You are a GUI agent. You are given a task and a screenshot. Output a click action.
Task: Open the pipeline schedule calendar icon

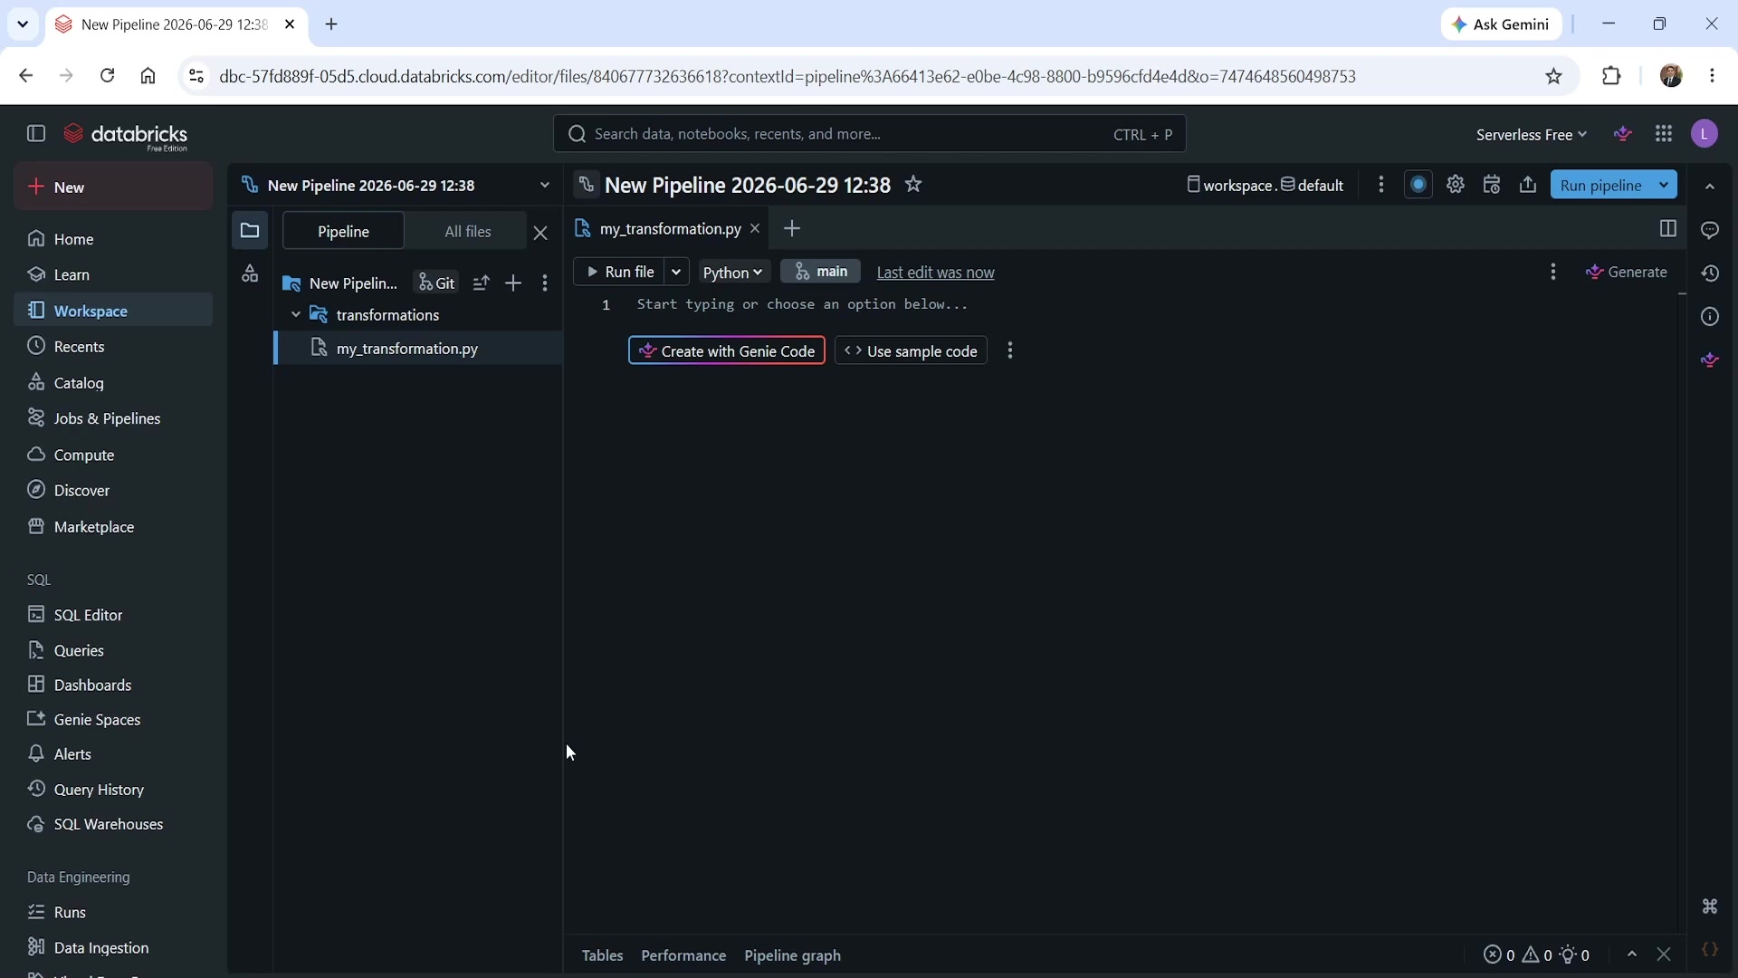click(x=1492, y=185)
